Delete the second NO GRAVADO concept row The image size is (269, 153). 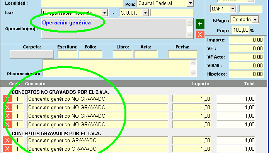click(x=7, y=107)
